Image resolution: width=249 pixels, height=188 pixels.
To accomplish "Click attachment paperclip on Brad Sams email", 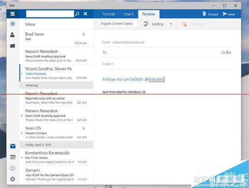I will tap(83, 34).
